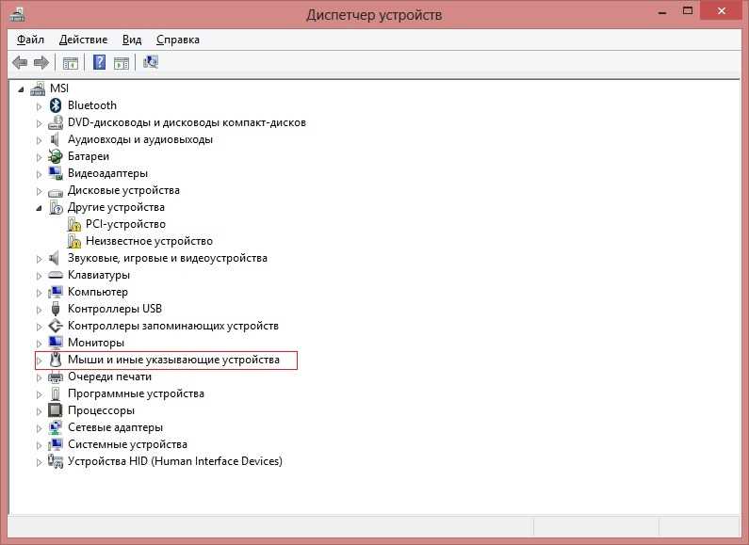
Task: Click the Help question-mark toolbar icon
Action: click(x=99, y=62)
